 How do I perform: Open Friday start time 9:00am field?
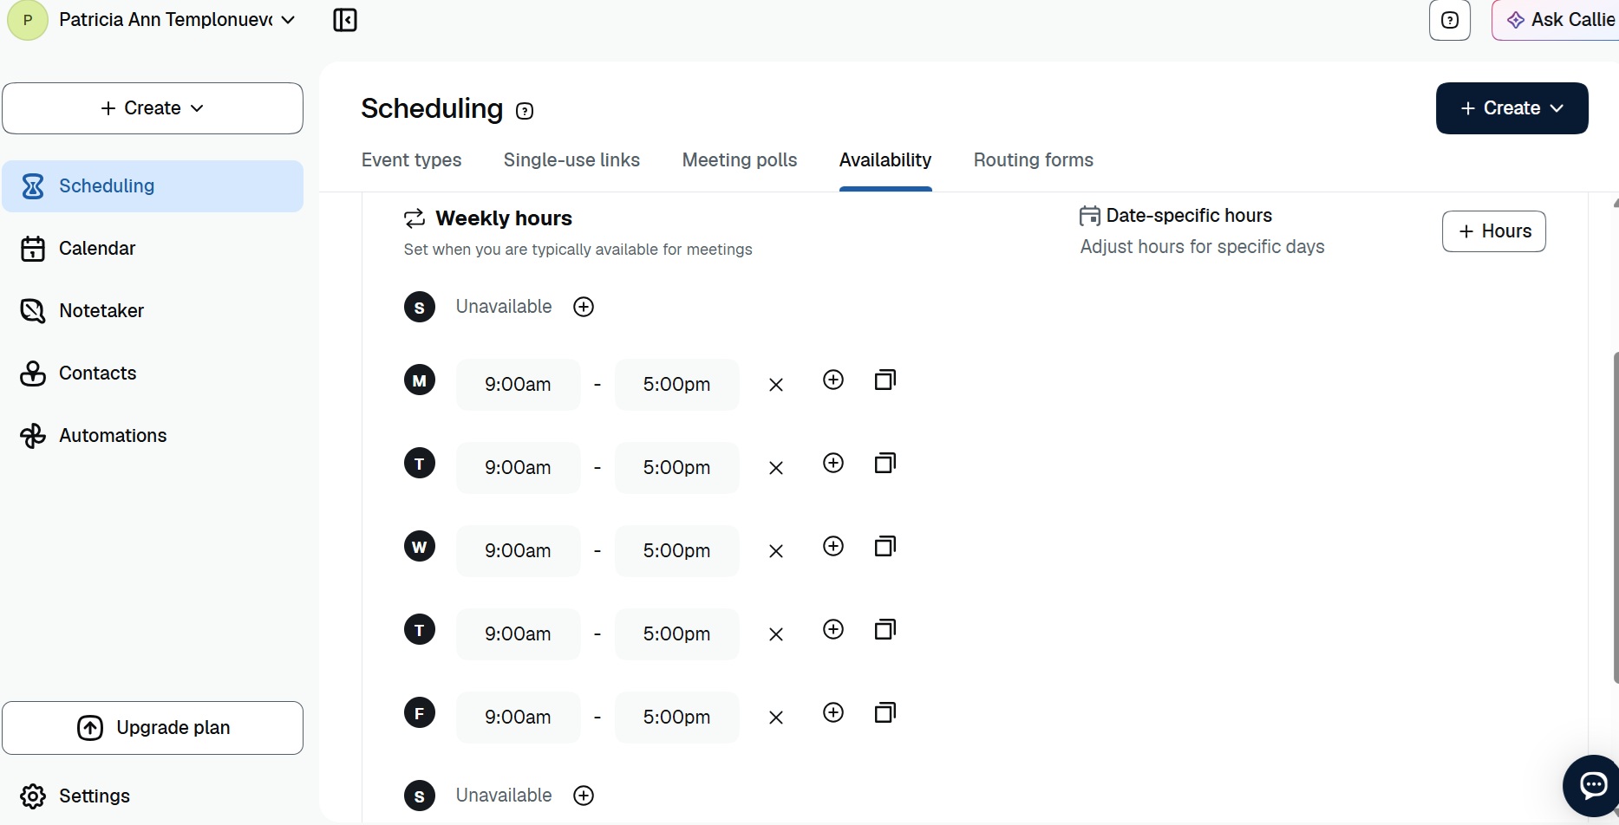tap(518, 718)
